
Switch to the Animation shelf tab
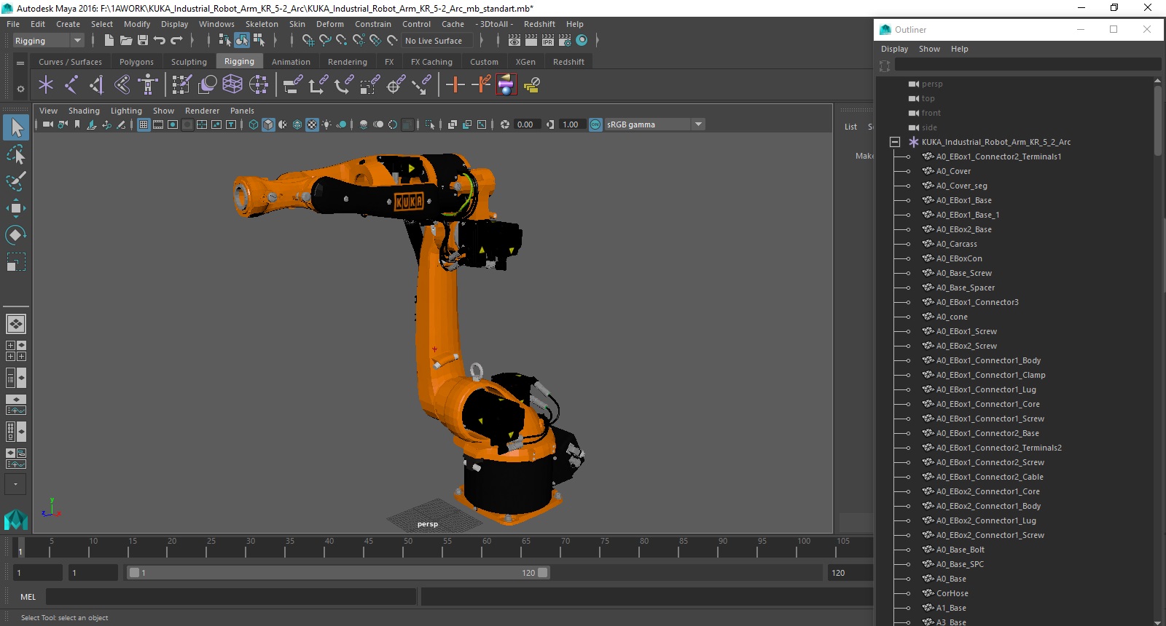pyautogui.click(x=291, y=62)
